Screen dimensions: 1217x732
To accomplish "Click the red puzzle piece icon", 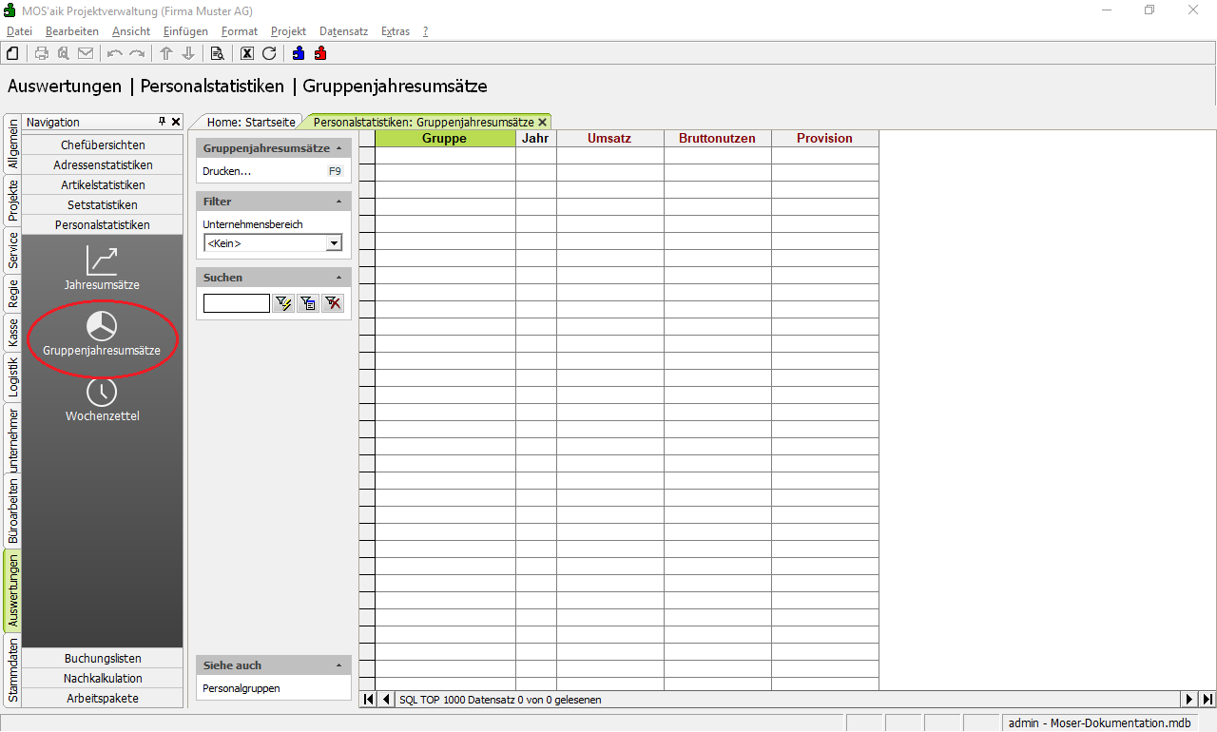I will 320,53.
